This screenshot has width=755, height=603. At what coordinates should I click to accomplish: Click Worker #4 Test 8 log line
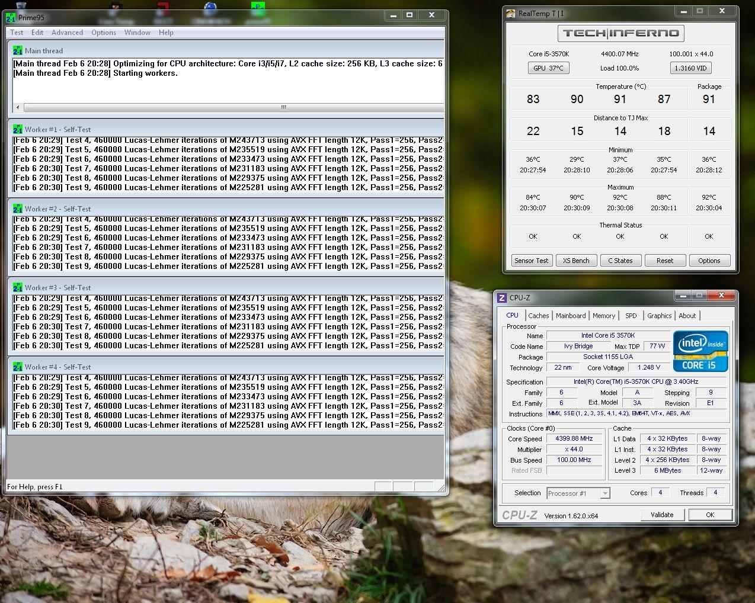pyautogui.click(x=228, y=415)
